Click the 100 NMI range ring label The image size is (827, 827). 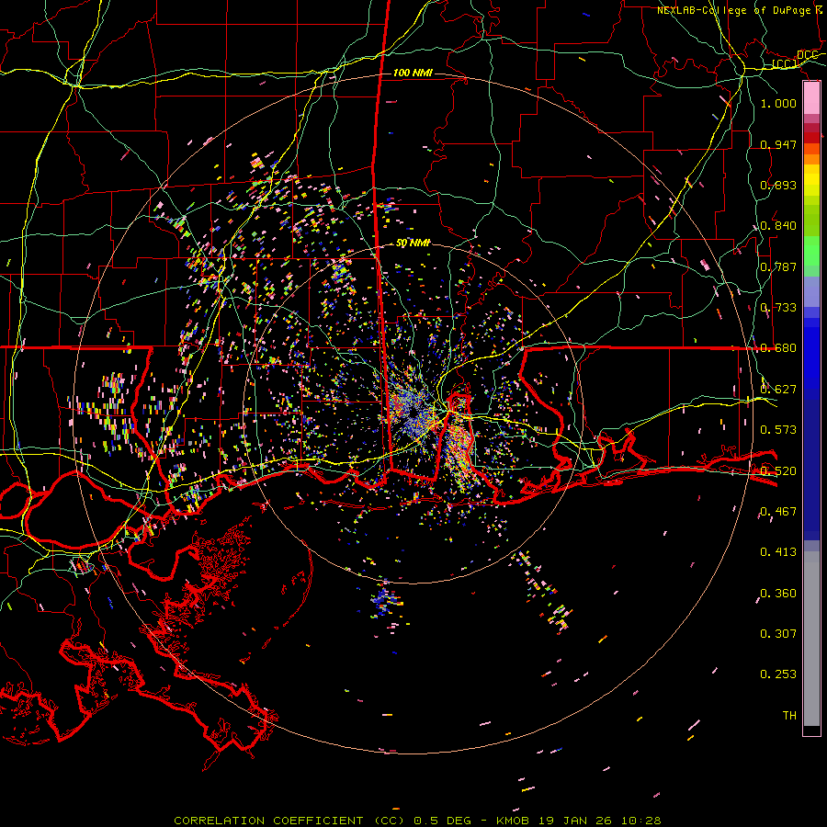413,73
